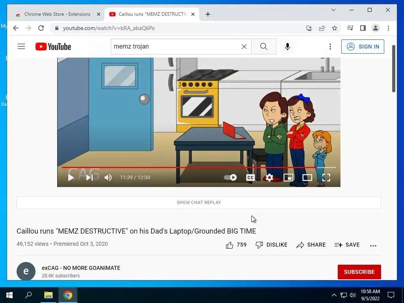Click the Chrome taskbar icon
404x303 pixels.
click(x=68, y=295)
